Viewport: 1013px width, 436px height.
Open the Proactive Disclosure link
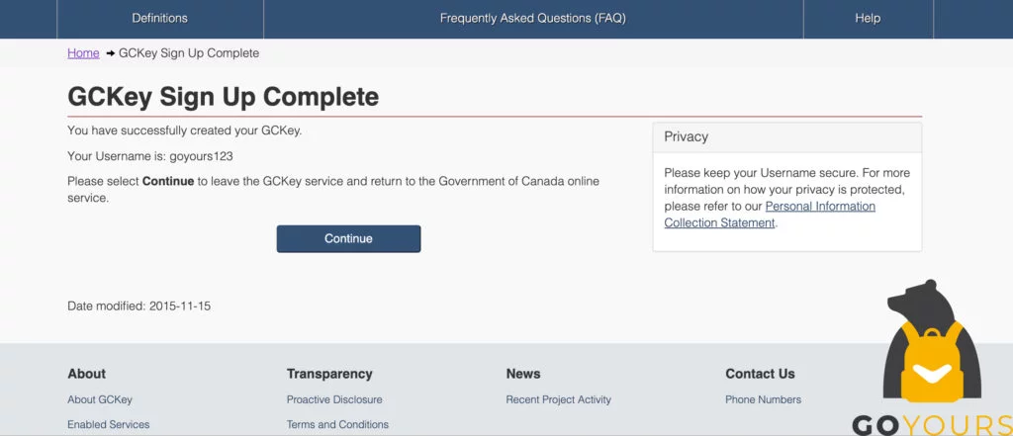click(334, 399)
